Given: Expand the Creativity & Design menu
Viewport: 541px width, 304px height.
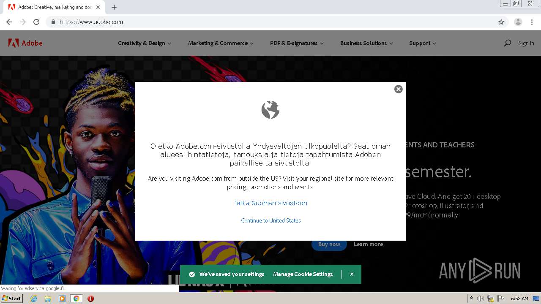Looking at the screenshot, I should [x=145, y=43].
